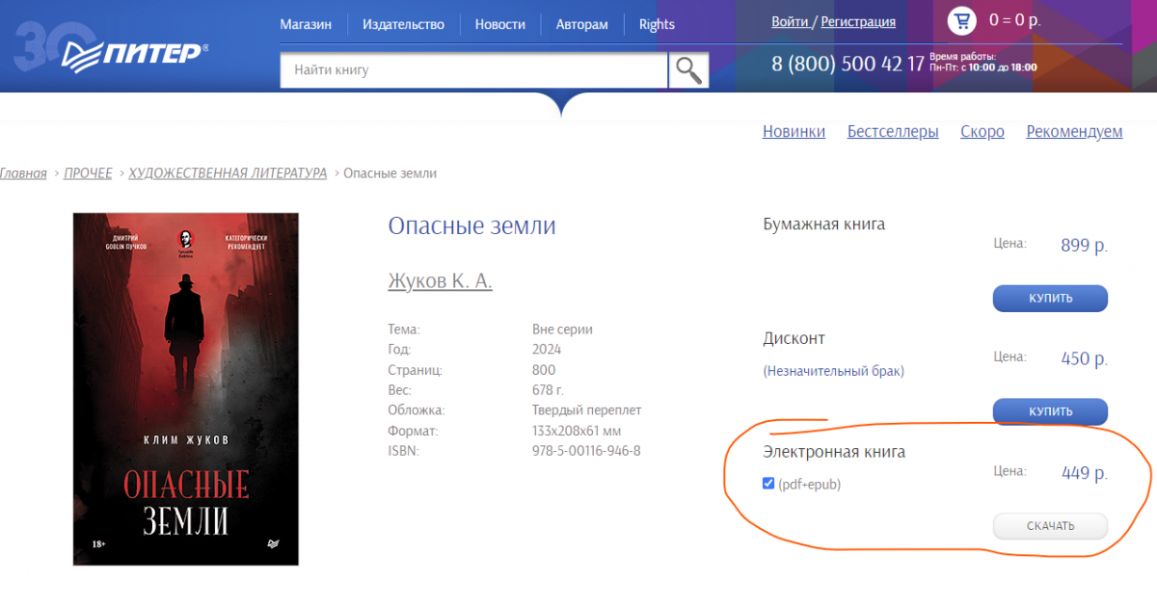Open the Новинки tab
This screenshot has width=1157, height=607.
794,132
